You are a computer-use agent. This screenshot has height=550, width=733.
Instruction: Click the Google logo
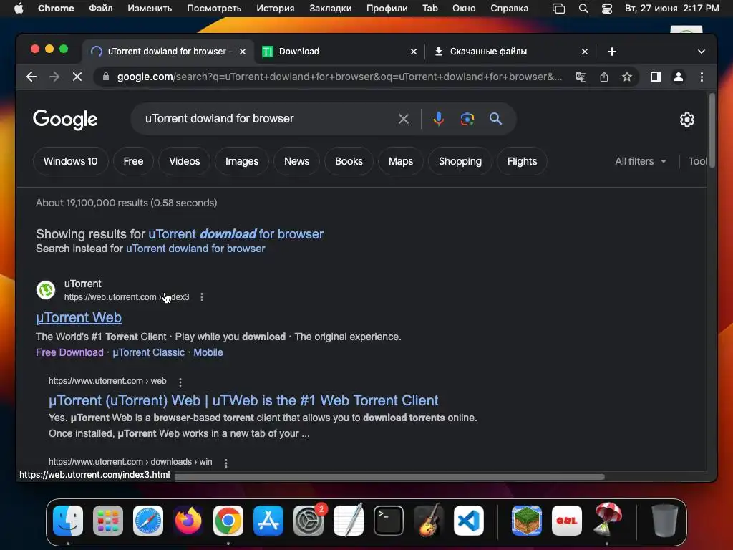click(x=65, y=120)
